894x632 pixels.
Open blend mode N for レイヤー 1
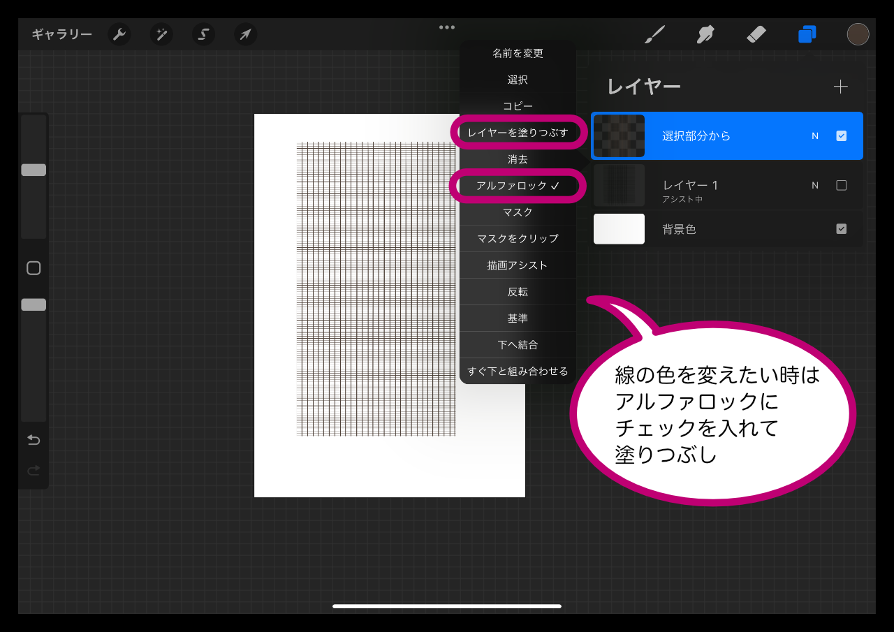814,185
